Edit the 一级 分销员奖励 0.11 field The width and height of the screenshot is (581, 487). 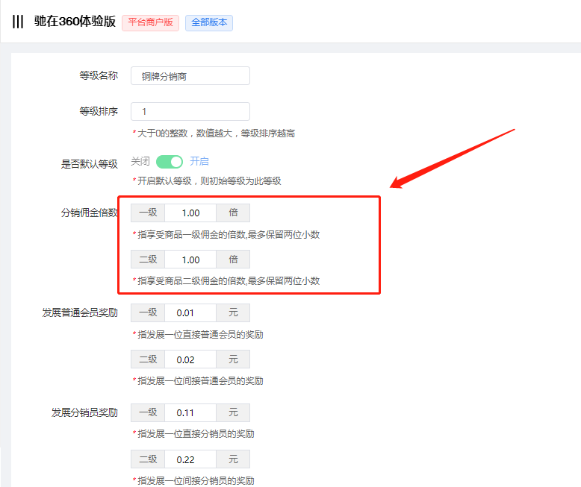click(190, 412)
